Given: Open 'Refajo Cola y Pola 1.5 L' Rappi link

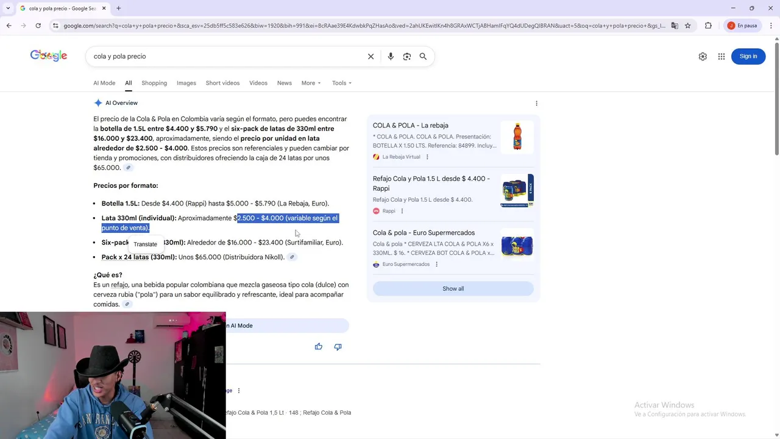Looking at the screenshot, I should 431,184.
